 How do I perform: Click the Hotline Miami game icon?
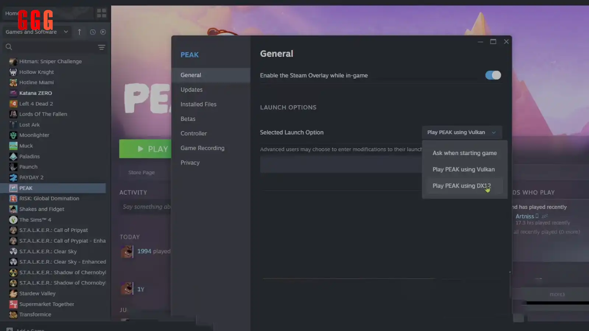[x=13, y=82]
